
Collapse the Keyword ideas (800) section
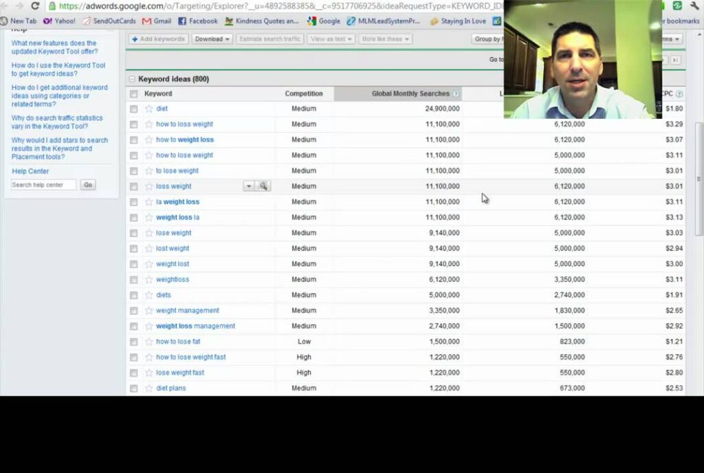click(132, 79)
